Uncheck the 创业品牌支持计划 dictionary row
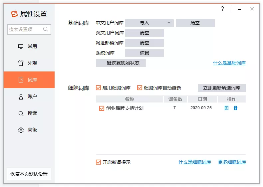The width and height of the screenshot is (263, 187). coord(102,108)
